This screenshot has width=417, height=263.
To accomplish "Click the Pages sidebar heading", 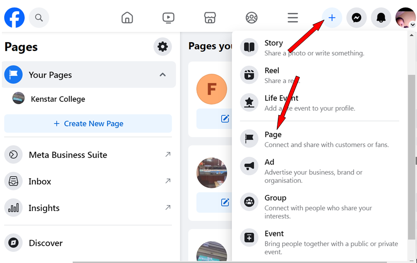I will coord(21,47).
